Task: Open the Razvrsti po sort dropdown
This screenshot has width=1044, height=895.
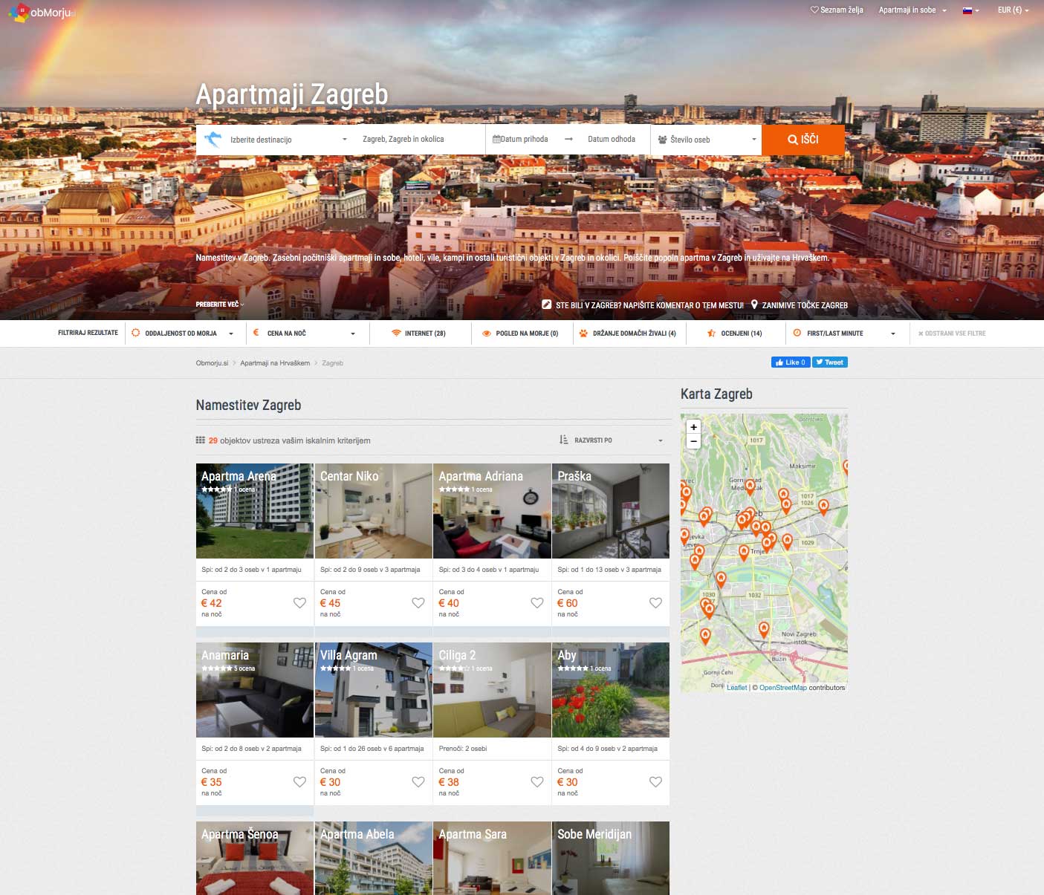Action: (x=610, y=440)
